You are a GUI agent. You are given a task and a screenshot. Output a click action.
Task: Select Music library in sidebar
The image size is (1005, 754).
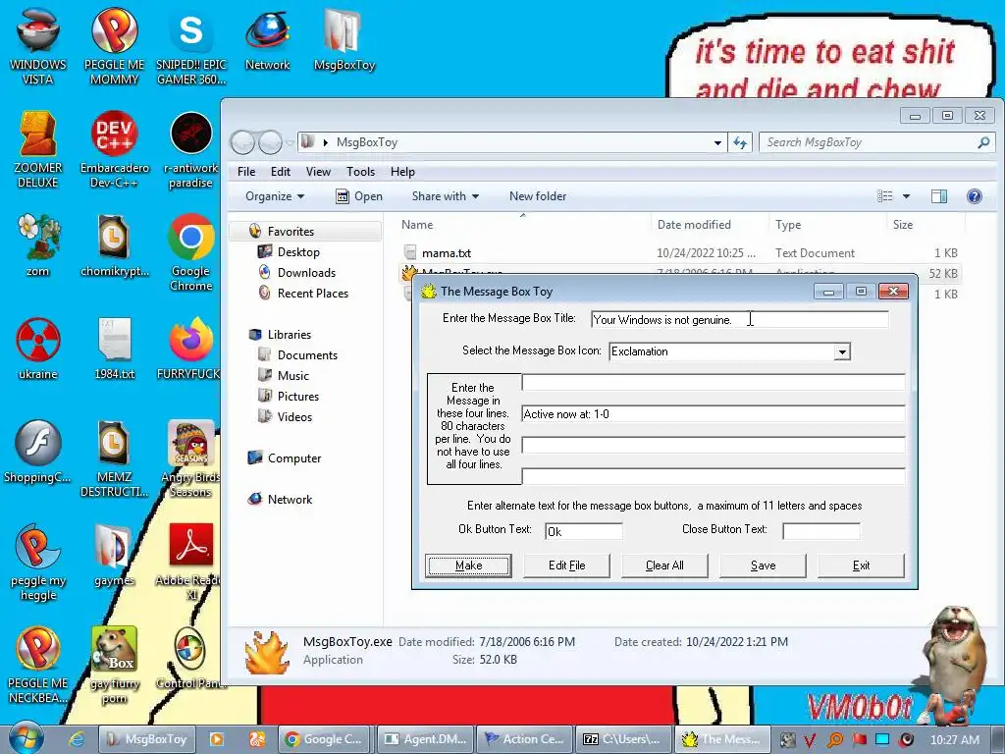(x=292, y=376)
